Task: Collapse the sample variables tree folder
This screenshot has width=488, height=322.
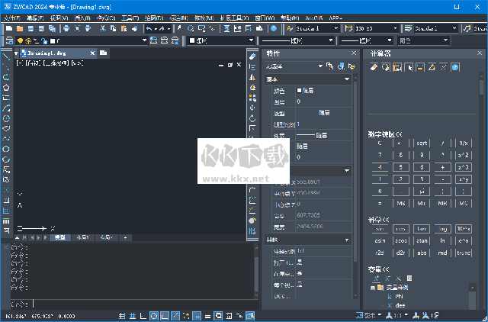Action: coord(373,288)
